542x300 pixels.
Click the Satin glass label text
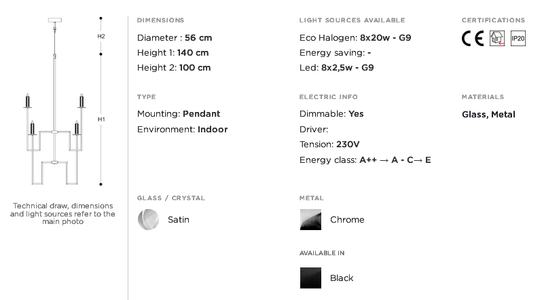pos(179,219)
